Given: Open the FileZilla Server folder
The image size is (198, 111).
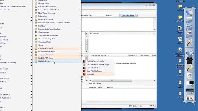Looking at the screenshot, I should 44,61.
